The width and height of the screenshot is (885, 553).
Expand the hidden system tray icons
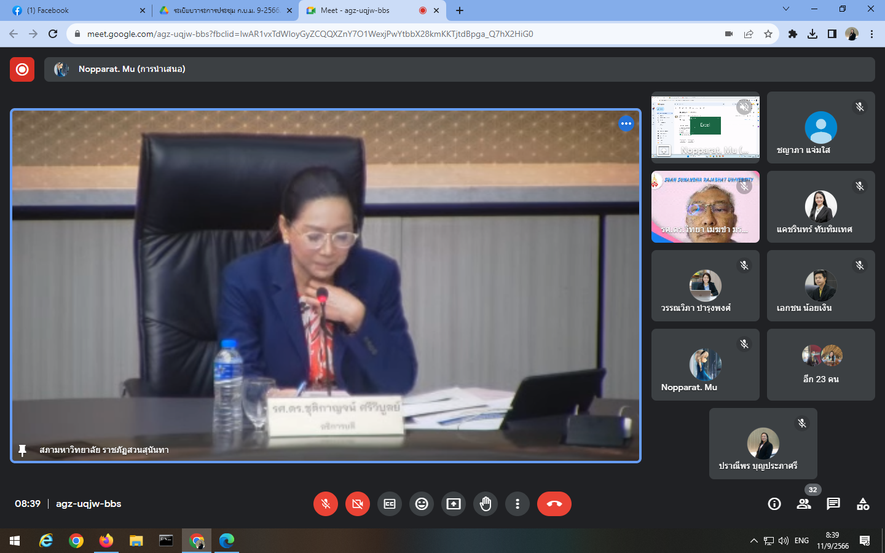click(x=753, y=541)
